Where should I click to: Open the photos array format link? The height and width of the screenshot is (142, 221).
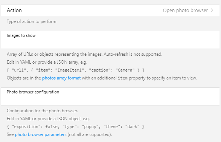(x=61, y=78)
